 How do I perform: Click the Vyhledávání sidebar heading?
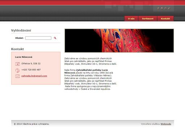21,30
